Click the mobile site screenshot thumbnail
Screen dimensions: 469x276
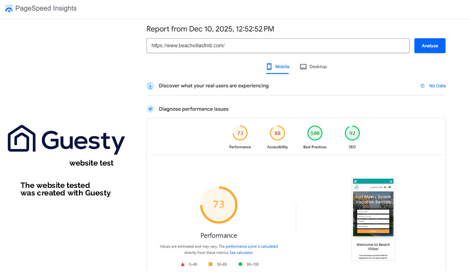click(x=373, y=219)
